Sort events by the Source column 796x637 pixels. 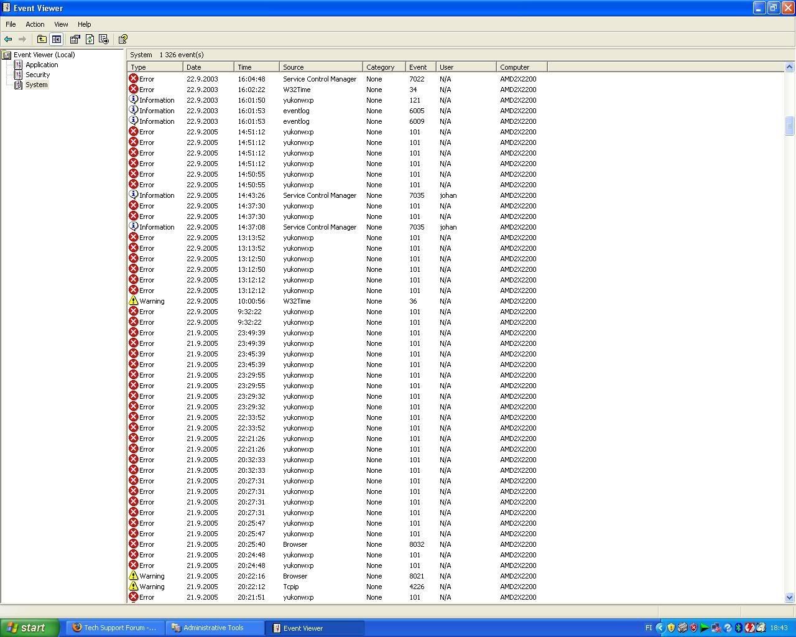coord(321,67)
